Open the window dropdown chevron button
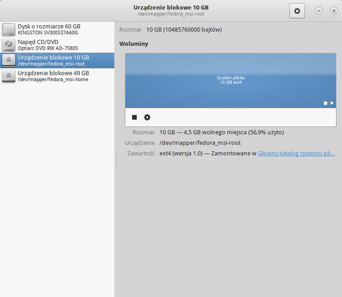This screenshot has height=297, width=342. (319, 11)
